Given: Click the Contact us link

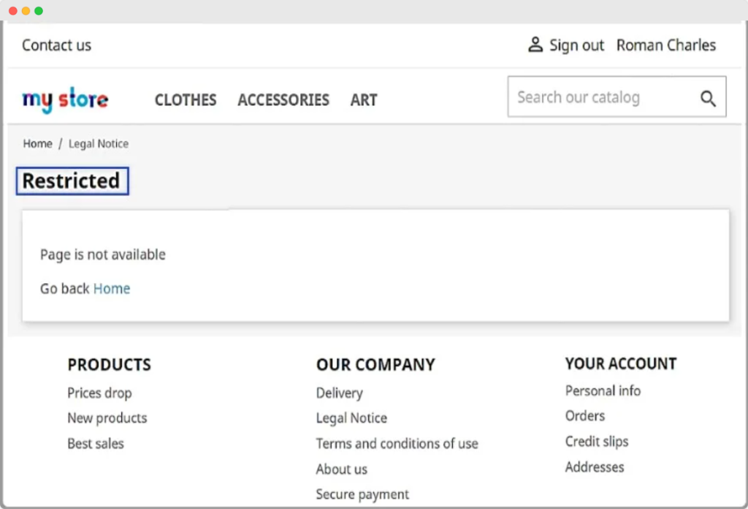Looking at the screenshot, I should [x=56, y=45].
